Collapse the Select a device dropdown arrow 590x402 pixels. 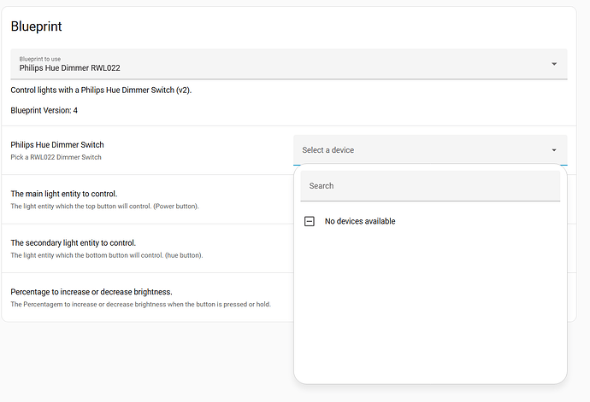tap(554, 150)
